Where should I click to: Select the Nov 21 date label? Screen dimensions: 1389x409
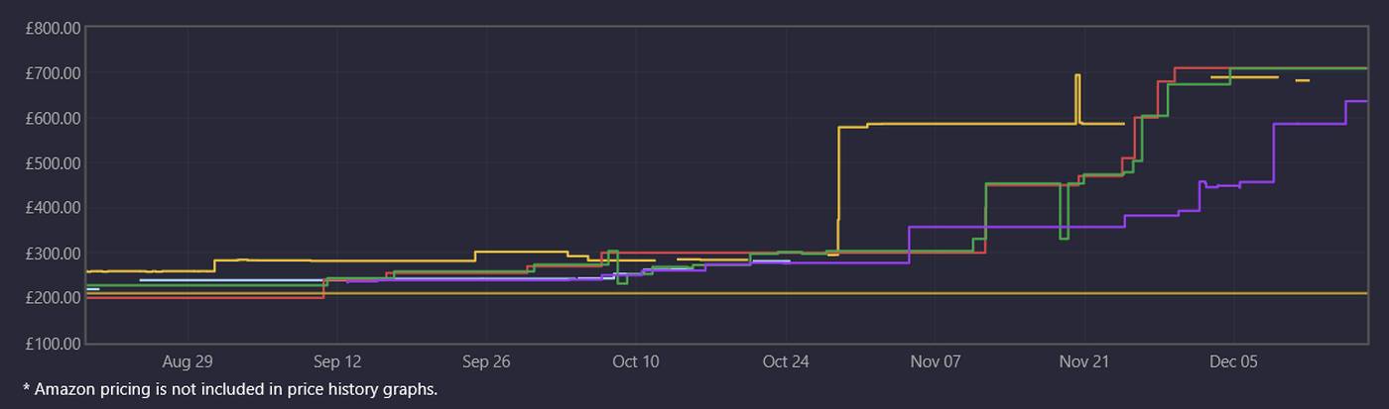(x=1084, y=362)
